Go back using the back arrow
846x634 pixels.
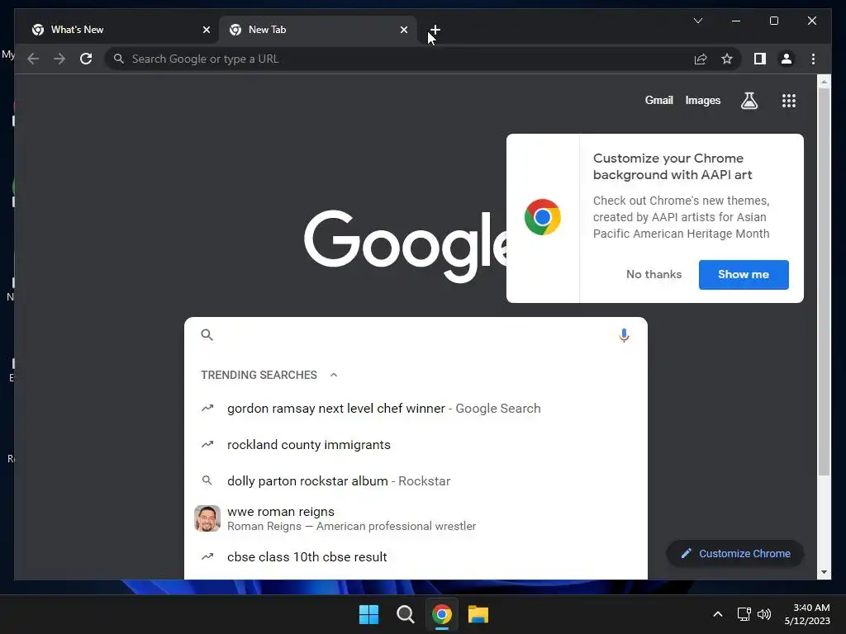pyautogui.click(x=33, y=59)
